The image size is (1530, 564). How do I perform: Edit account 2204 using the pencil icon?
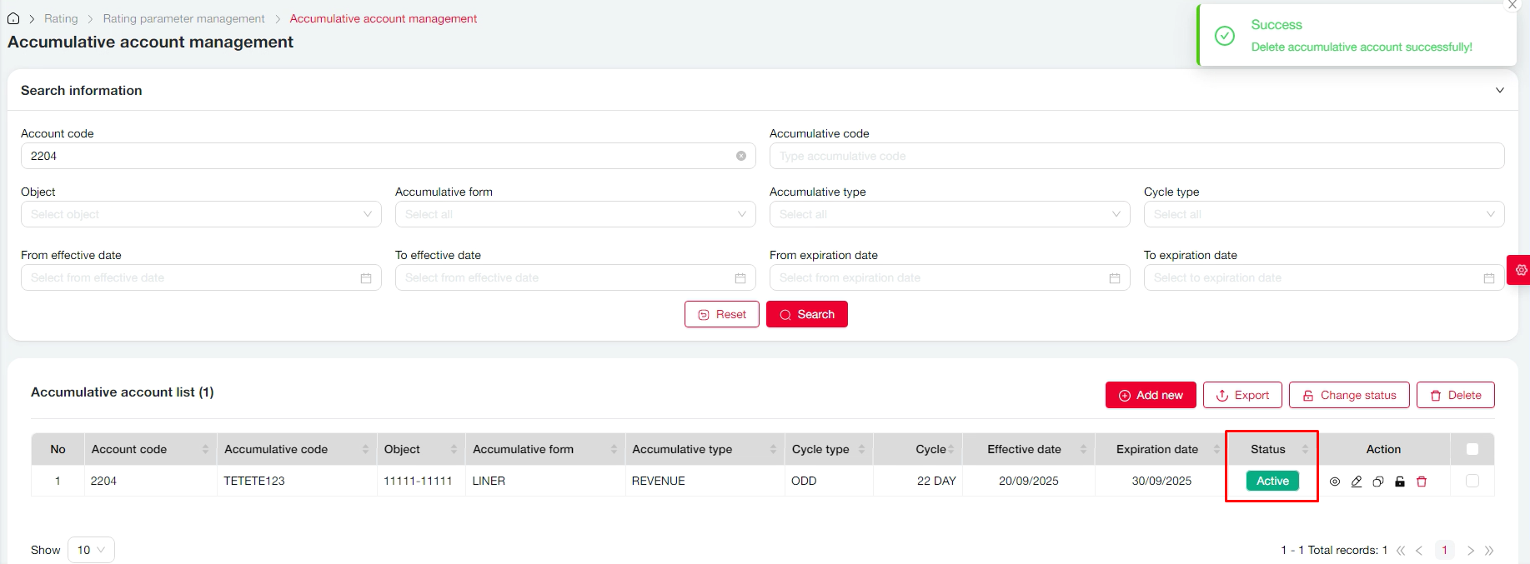1357,482
